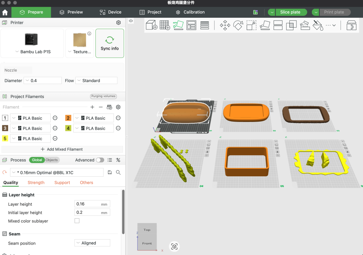Switch process scope to Objects
The width and height of the screenshot is (363, 255).
[52, 160]
